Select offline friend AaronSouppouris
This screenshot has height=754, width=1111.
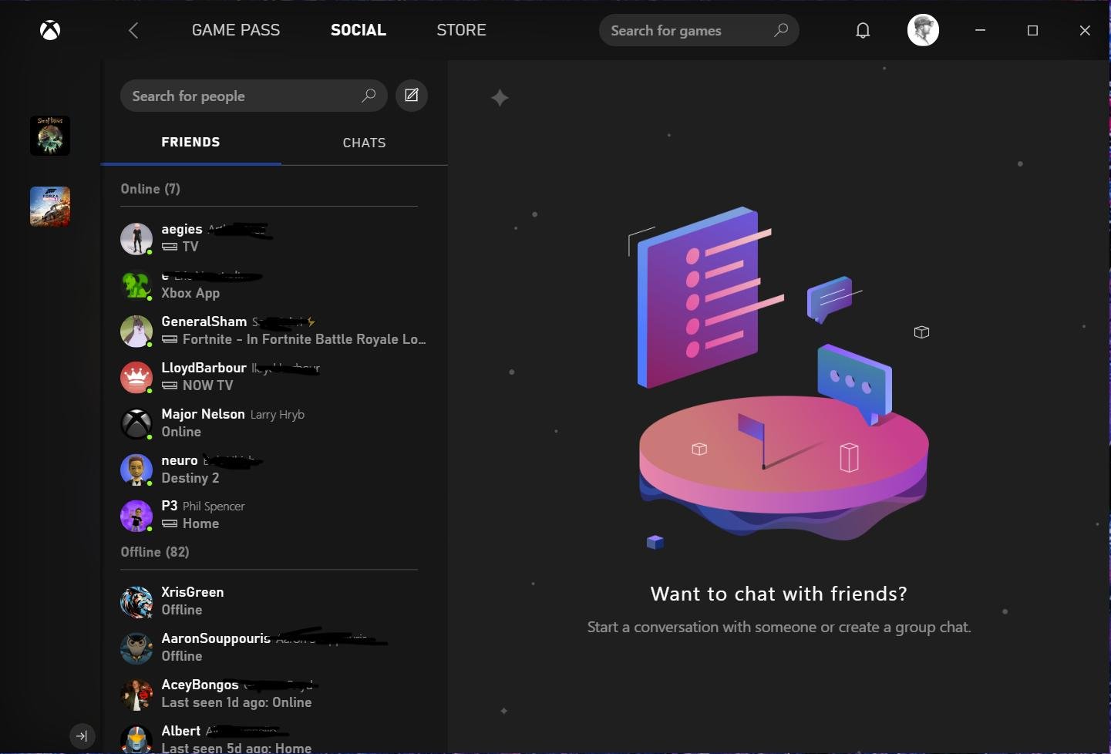(274, 648)
